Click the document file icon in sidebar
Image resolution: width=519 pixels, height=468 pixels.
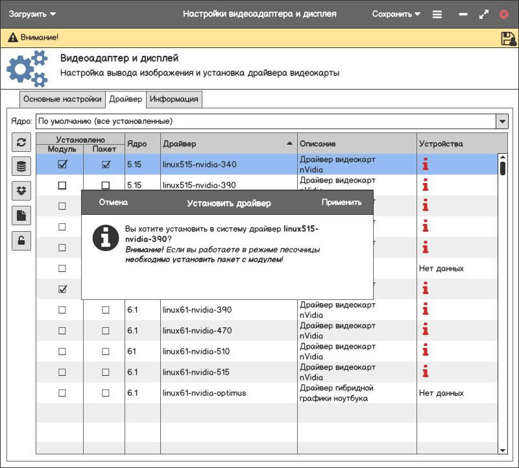click(x=21, y=216)
